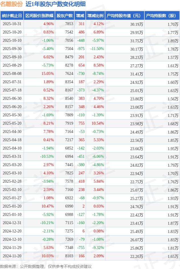Select the 区间股价涨跌幅 column header
Screen dimensions: 180x269
[39, 16]
